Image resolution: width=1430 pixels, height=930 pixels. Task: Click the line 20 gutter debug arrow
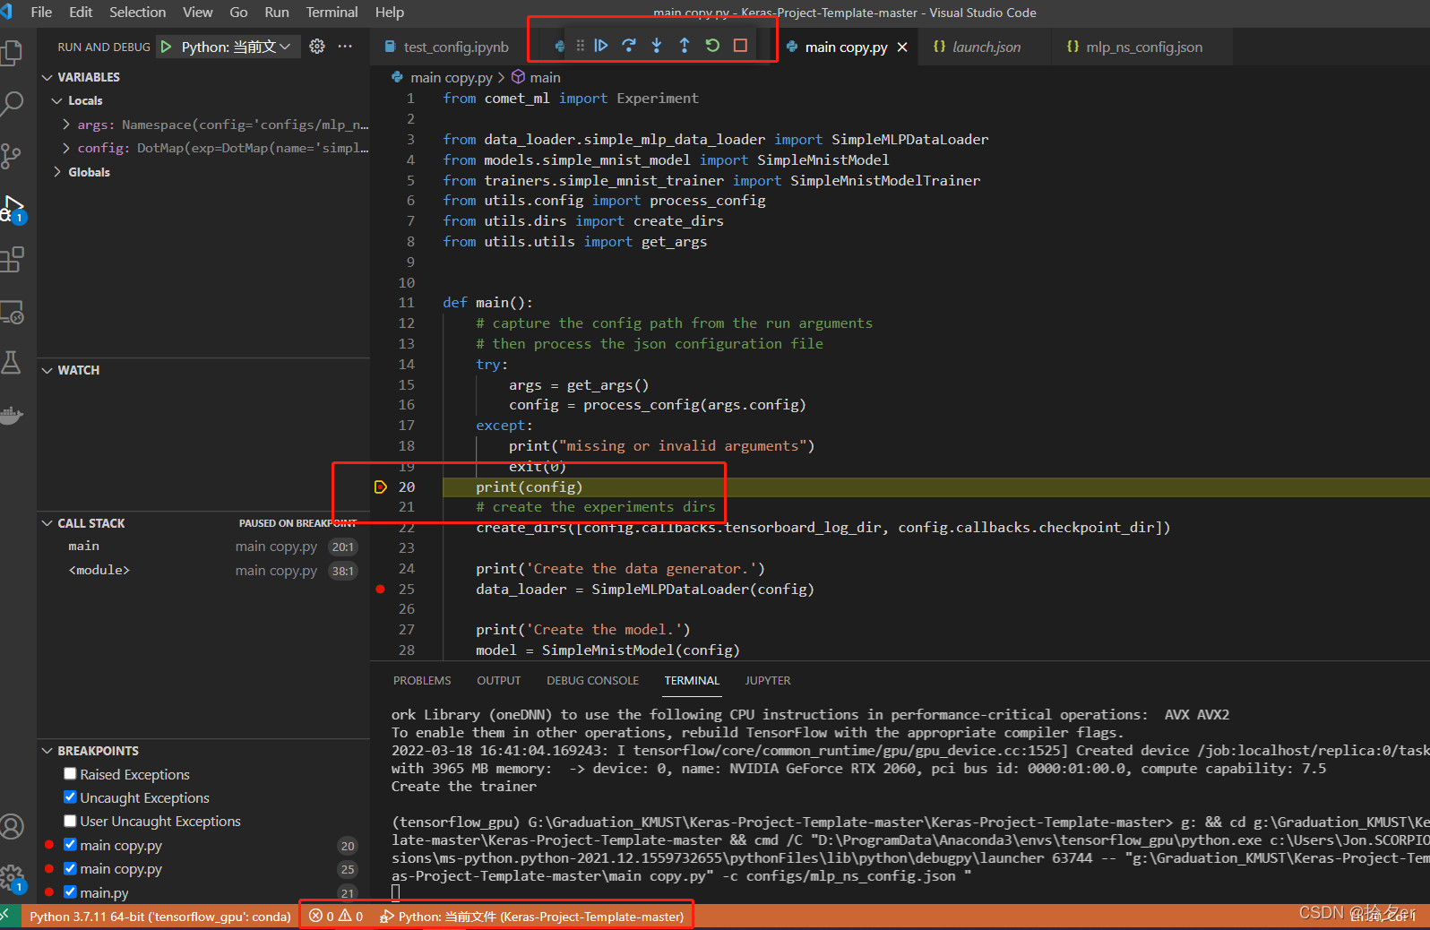tap(380, 487)
